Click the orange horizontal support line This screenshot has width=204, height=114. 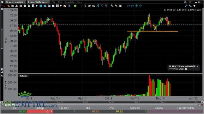153,31
